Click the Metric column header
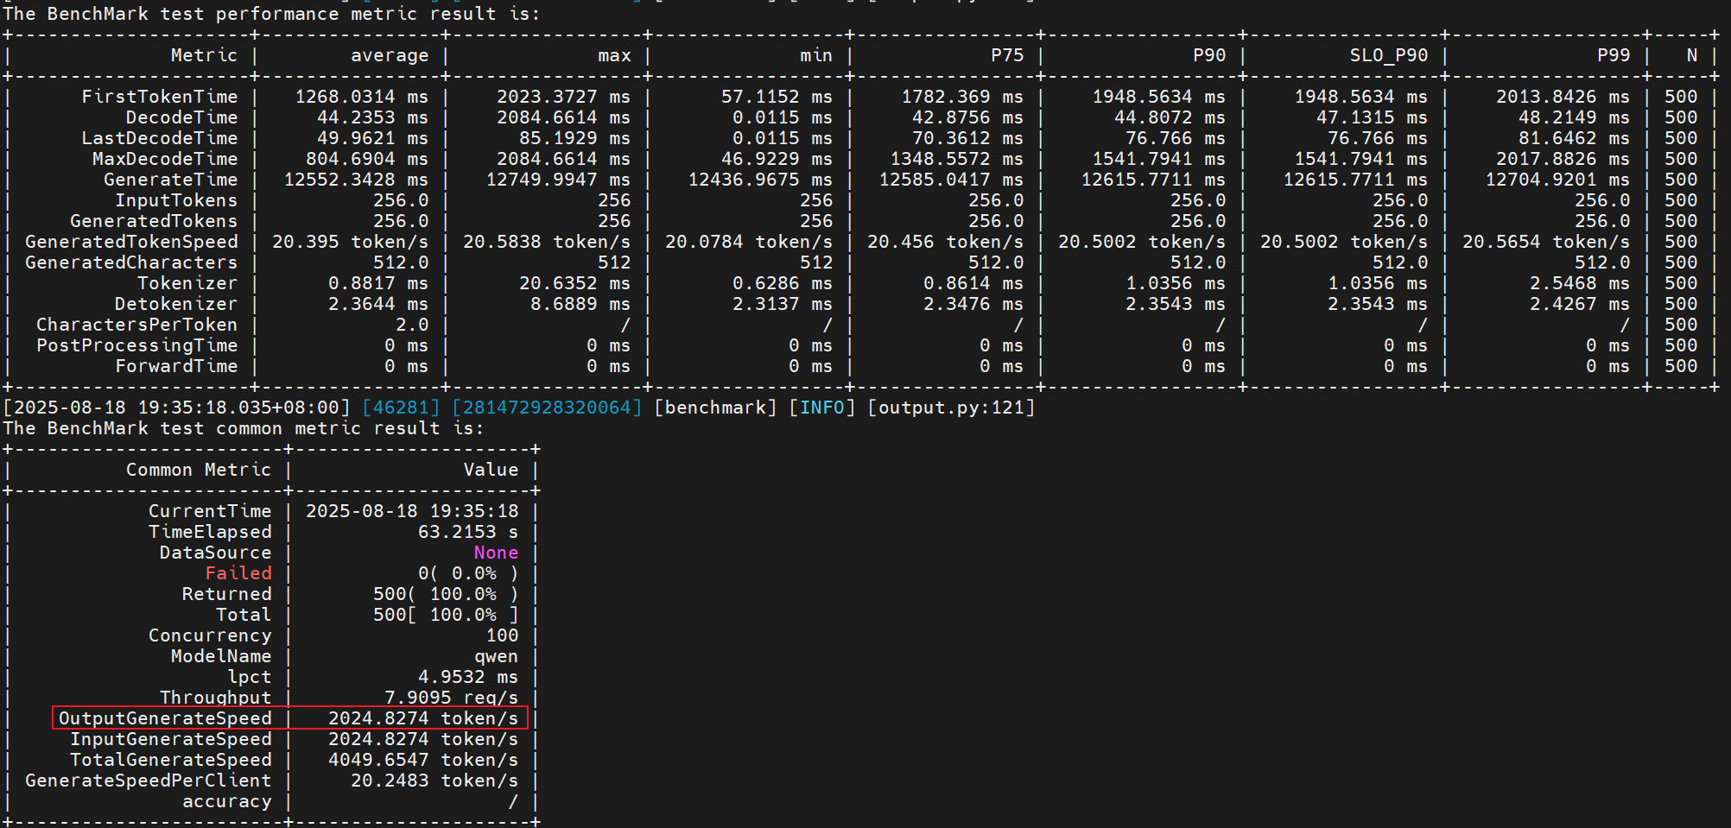Image resolution: width=1731 pixels, height=828 pixels. 204,55
